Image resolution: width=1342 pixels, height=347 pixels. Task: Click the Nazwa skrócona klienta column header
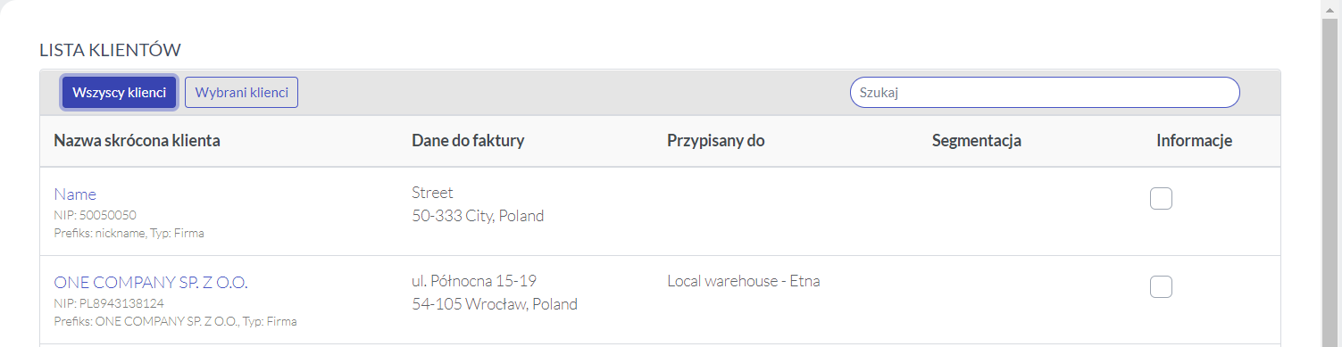click(x=137, y=141)
